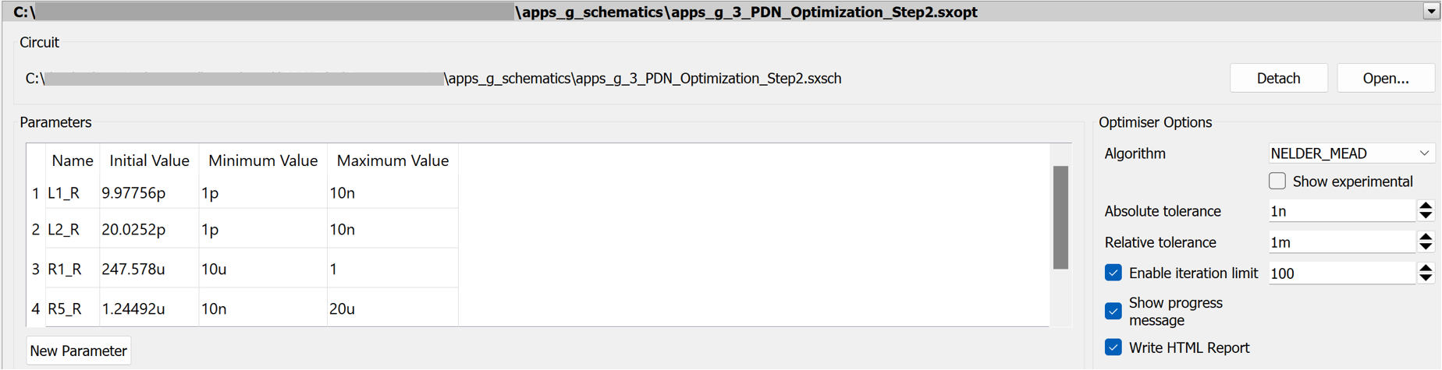
Task: Decrease iteration limit with down arrow
Action: (1426, 278)
